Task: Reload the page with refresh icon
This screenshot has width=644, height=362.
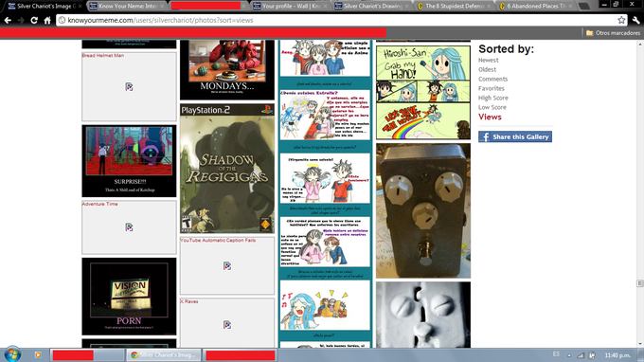Action: (34, 20)
